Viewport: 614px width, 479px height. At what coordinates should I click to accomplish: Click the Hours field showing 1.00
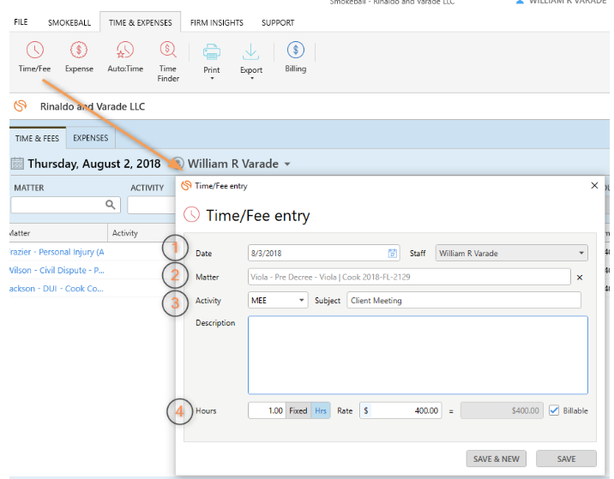click(267, 410)
